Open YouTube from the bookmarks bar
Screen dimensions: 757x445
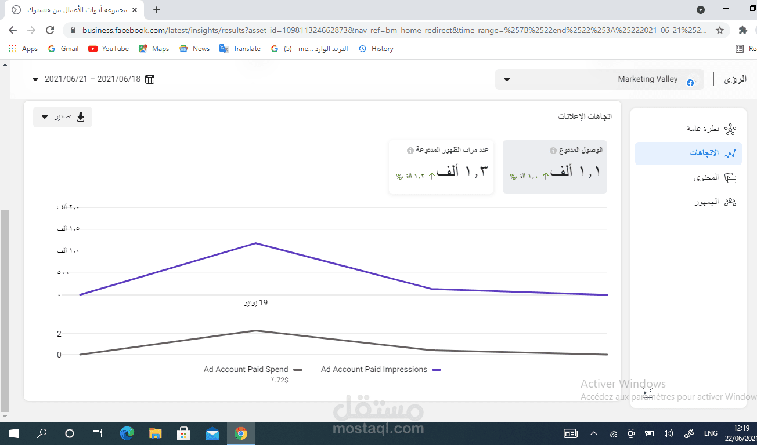coord(108,48)
